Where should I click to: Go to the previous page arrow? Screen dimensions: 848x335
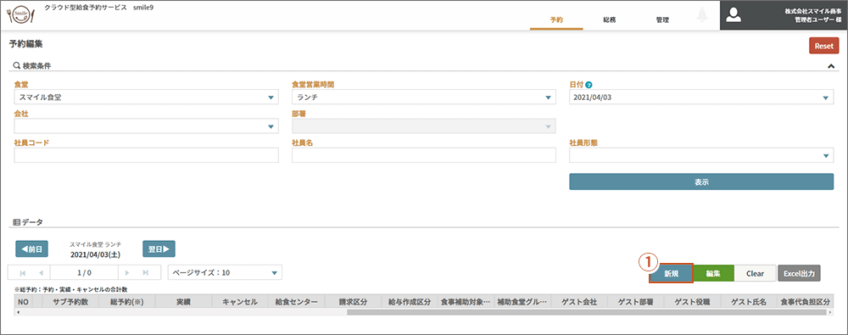pos(41,273)
